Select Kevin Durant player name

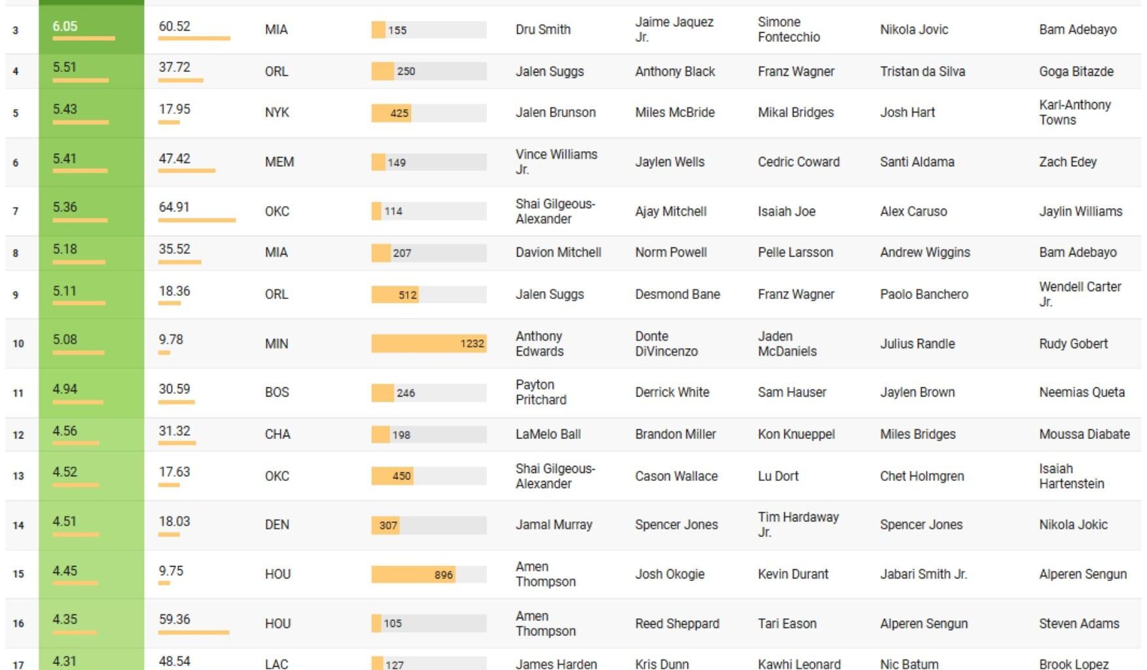click(x=793, y=574)
